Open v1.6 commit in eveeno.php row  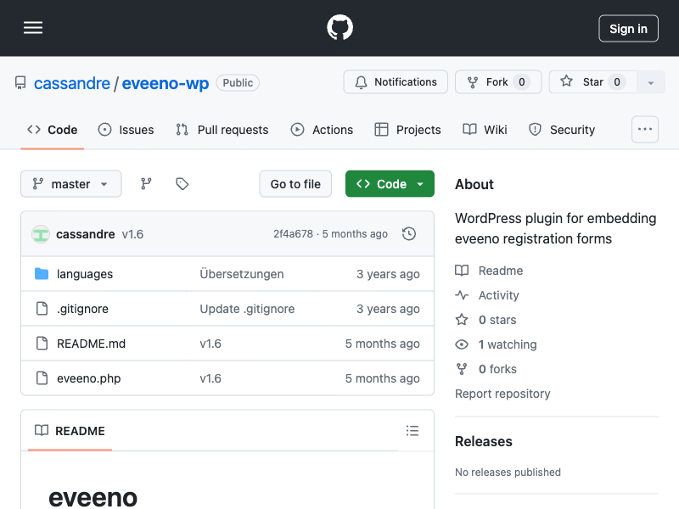210,378
